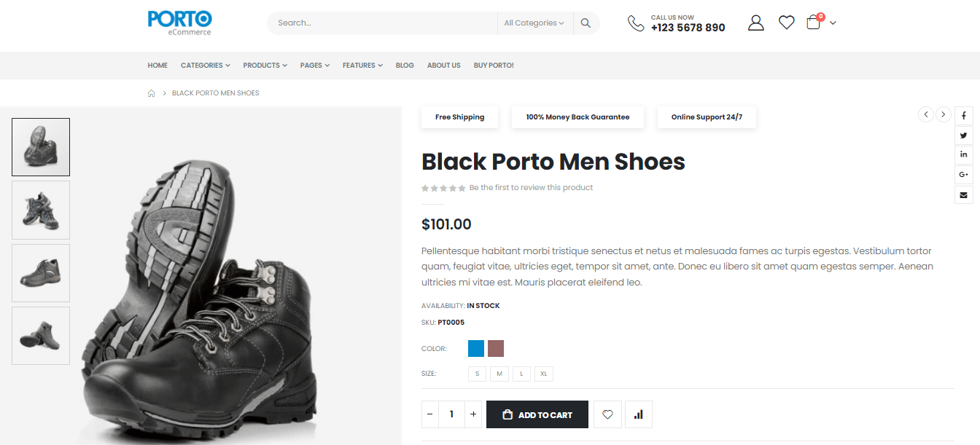Open the search magnifier icon

586,23
